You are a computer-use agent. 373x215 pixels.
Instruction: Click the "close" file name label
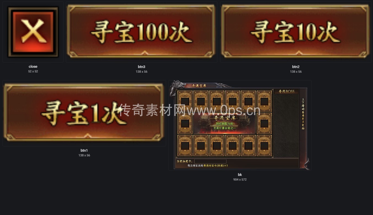[33, 67]
